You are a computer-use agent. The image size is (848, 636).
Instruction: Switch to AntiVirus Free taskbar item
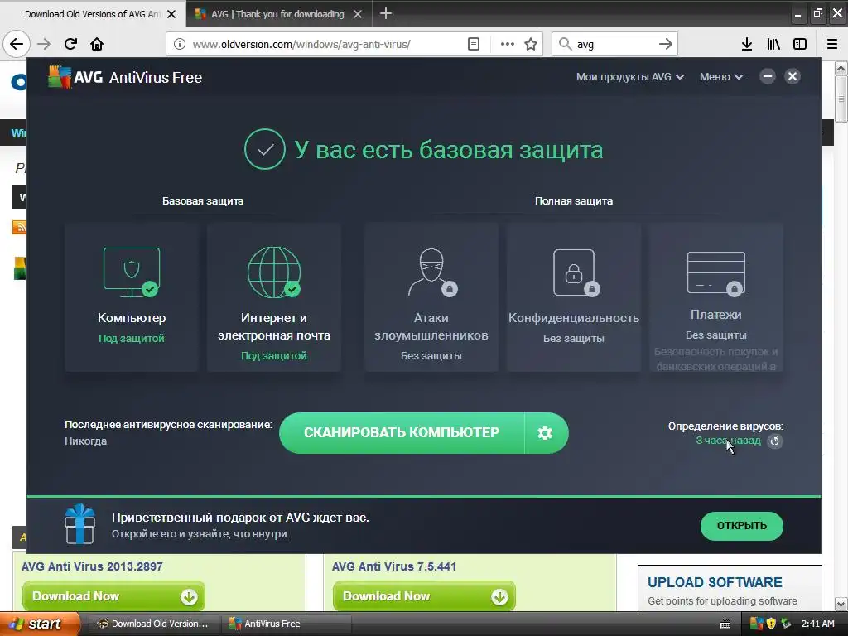(x=287, y=624)
